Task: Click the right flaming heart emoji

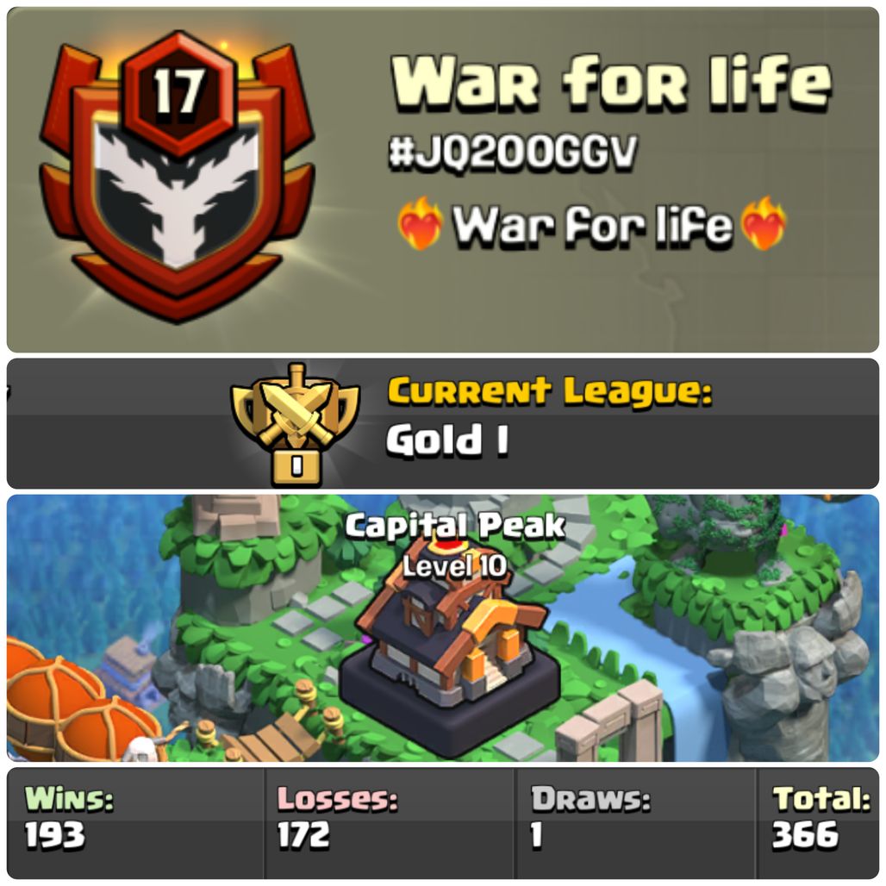Action: 764,223
